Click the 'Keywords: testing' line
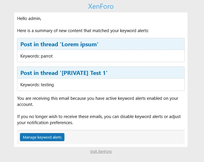 (x=37, y=85)
